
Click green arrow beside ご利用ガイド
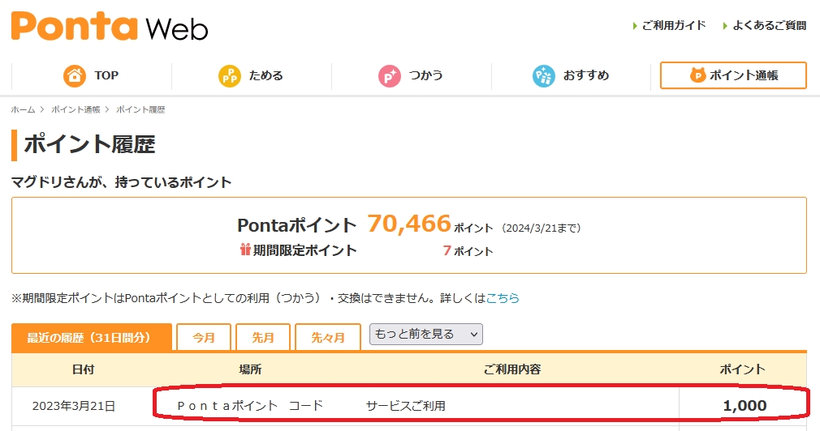click(635, 26)
